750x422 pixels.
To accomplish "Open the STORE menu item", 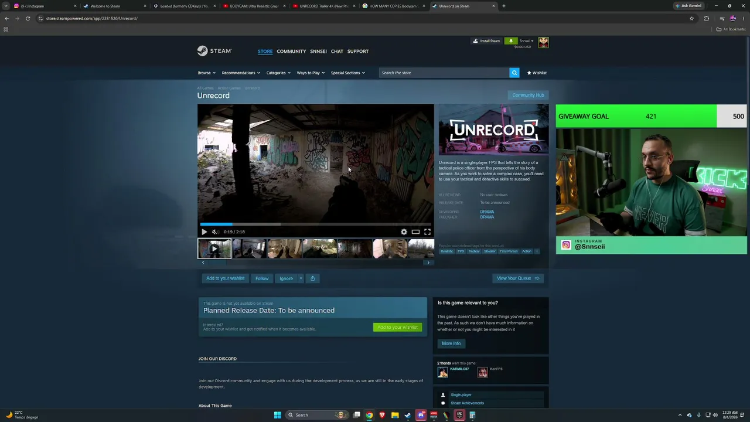I will tap(265, 52).
